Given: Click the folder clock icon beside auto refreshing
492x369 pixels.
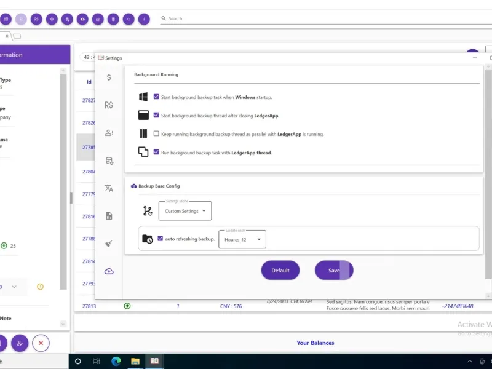Looking at the screenshot, I should [147, 239].
